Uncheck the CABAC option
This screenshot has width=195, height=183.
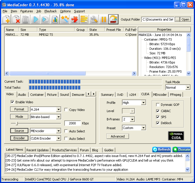coord(158,111)
